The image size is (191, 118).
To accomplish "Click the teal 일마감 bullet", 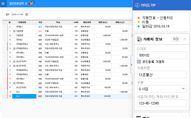I will pos(139,26).
